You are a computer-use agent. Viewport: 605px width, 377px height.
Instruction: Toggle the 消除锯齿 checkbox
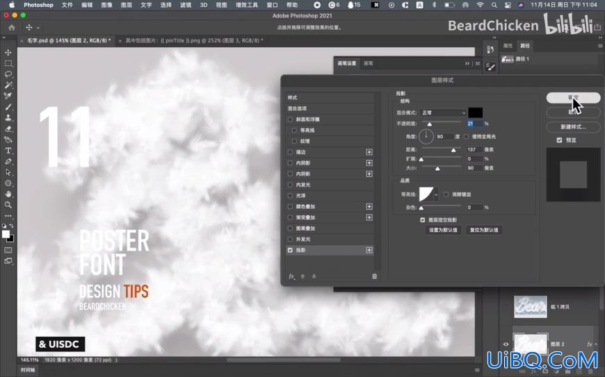[x=446, y=194]
